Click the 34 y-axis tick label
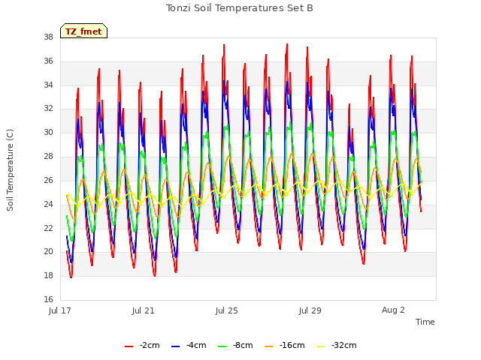481x360 pixels. pos(48,85)
